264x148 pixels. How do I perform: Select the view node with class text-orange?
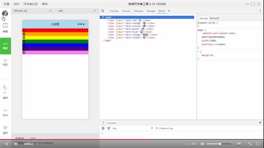131,23
